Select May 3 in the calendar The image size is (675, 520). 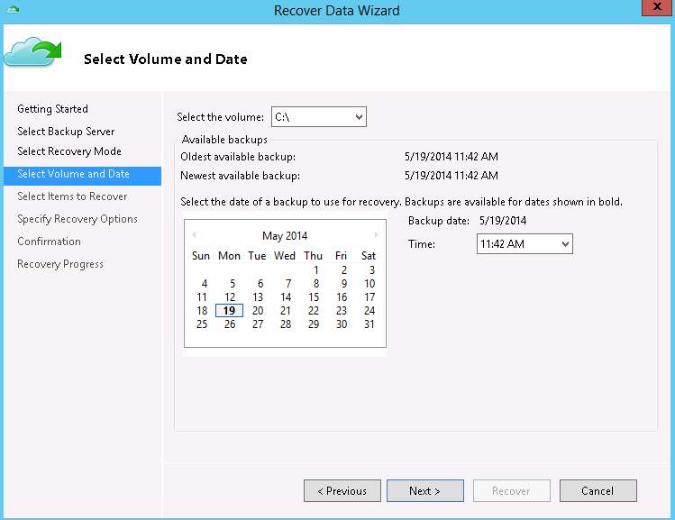pyautogui.click(x=372, y=270)
